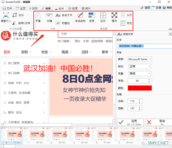Viewport: 172px width, 148px height.
Task: Open 反馈 feedback
Action: click(x=157, y=8)
